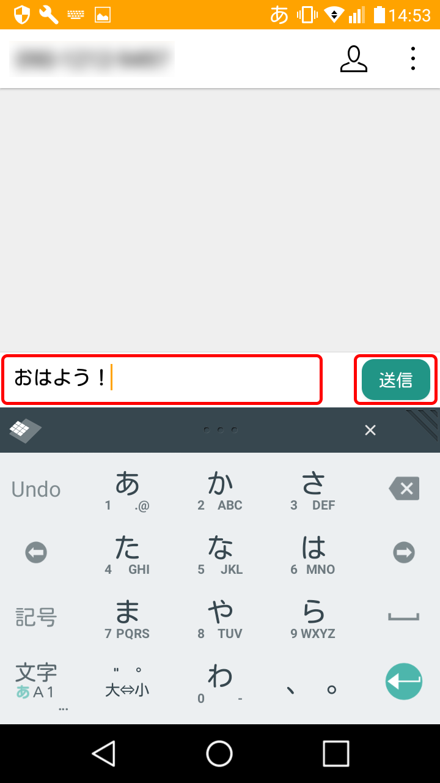Open the 記号 symbols panel

point(36,617)
